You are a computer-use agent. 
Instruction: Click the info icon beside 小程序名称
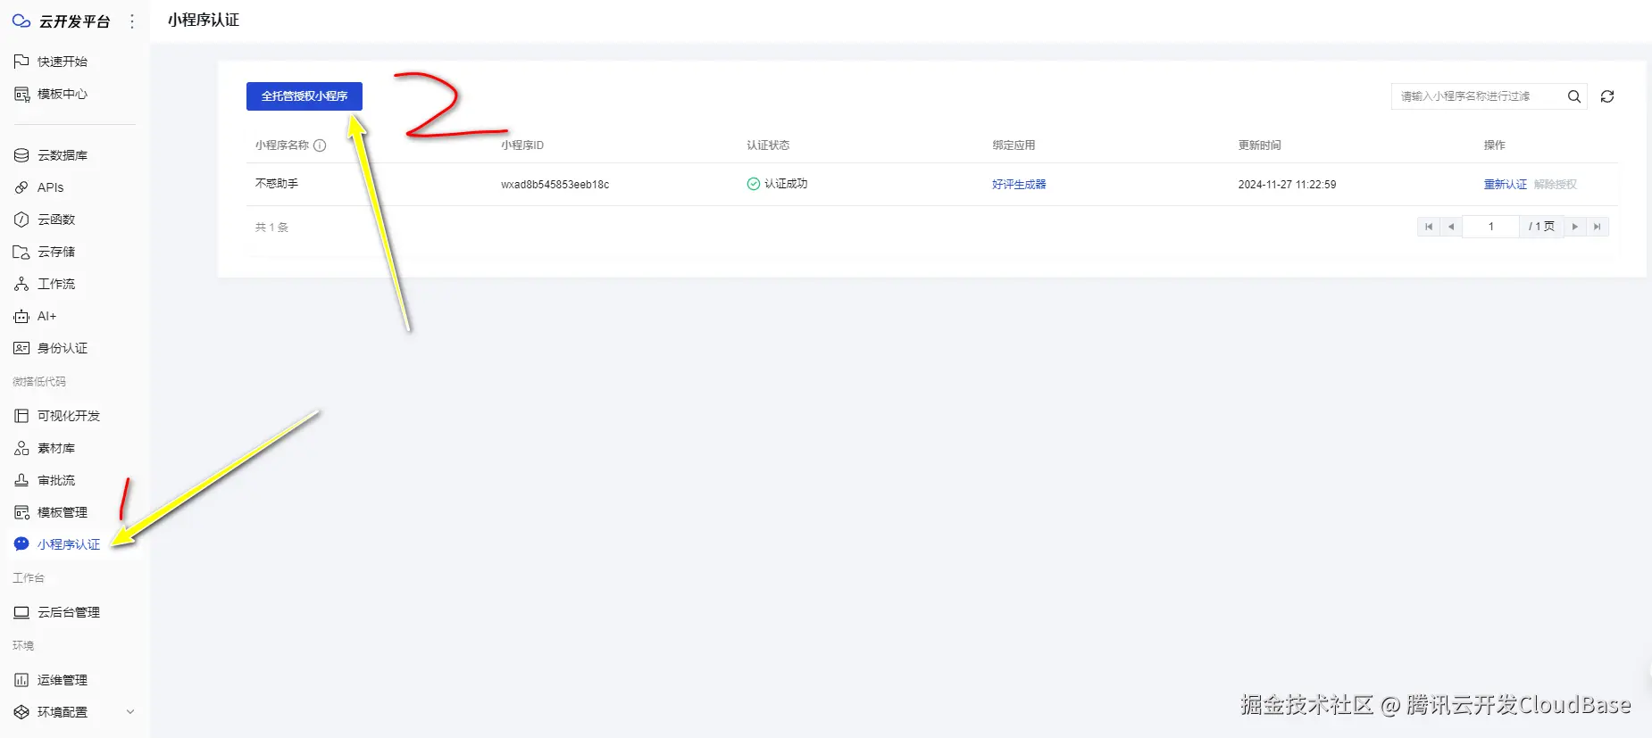tap(320, 145)
